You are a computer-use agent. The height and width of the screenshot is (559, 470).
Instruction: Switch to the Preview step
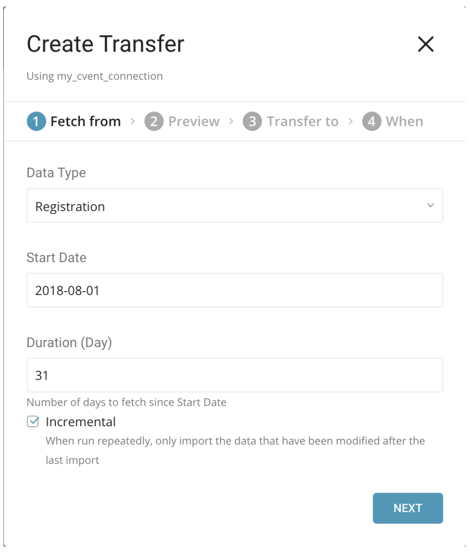[194, 122]
